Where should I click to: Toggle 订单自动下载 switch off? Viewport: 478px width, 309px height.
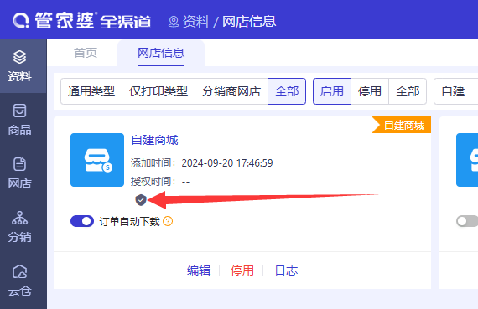coord(82,221)
